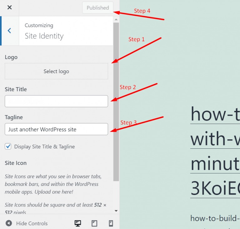Click the scrollbar up arrow in the sidebar
The image size is (240, 229).
point(116,19)
